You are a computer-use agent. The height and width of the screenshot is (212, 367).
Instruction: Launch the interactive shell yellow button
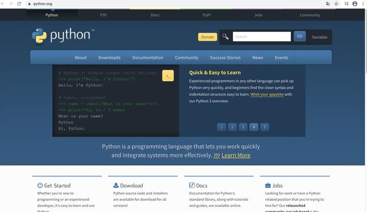click(168, 75)
